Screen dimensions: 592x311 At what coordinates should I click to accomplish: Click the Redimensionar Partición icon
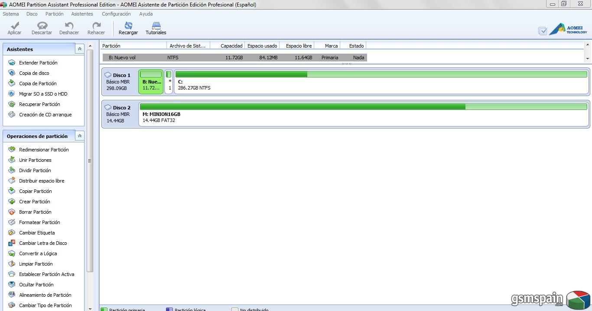click(12, 150)
